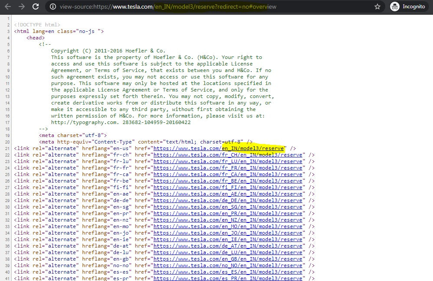Click the site info icon in address bar
This screenshot has width=433, height=281.
pos(53,7)
